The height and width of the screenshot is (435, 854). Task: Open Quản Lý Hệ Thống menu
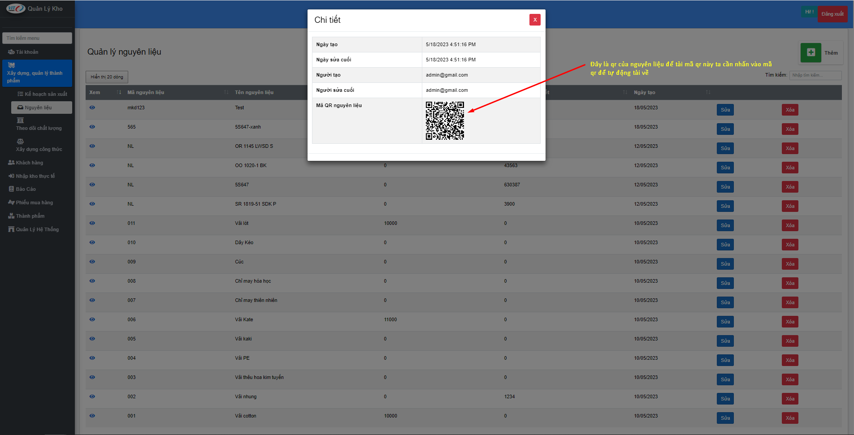(37, 229)
